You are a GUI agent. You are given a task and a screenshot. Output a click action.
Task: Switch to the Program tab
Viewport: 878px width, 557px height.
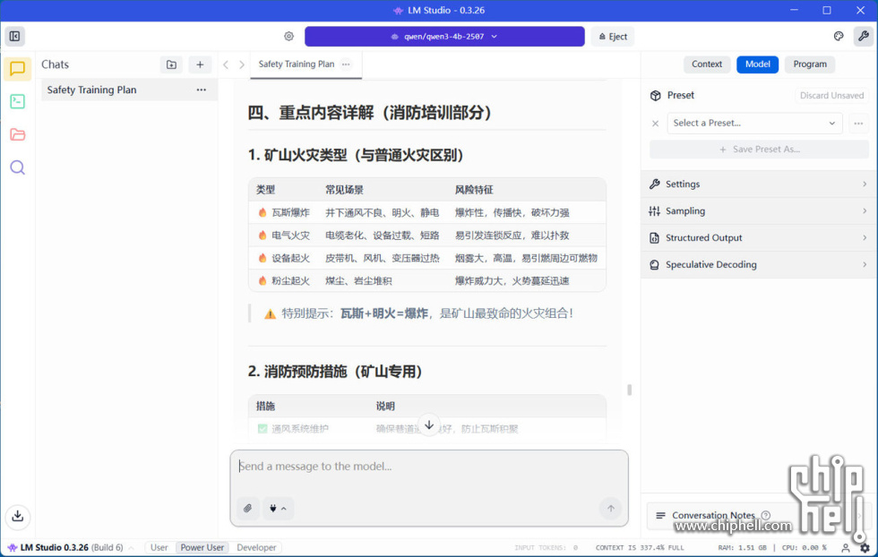810,64
